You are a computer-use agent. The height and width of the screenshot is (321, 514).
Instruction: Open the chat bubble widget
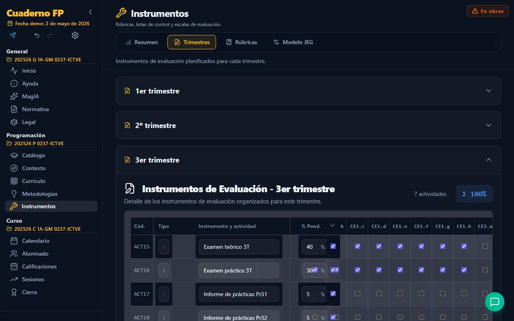coord(495,302)
